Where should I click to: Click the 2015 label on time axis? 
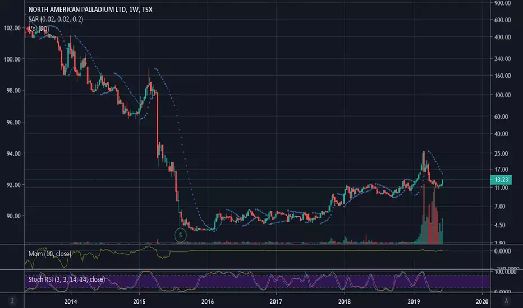point(139,301)
